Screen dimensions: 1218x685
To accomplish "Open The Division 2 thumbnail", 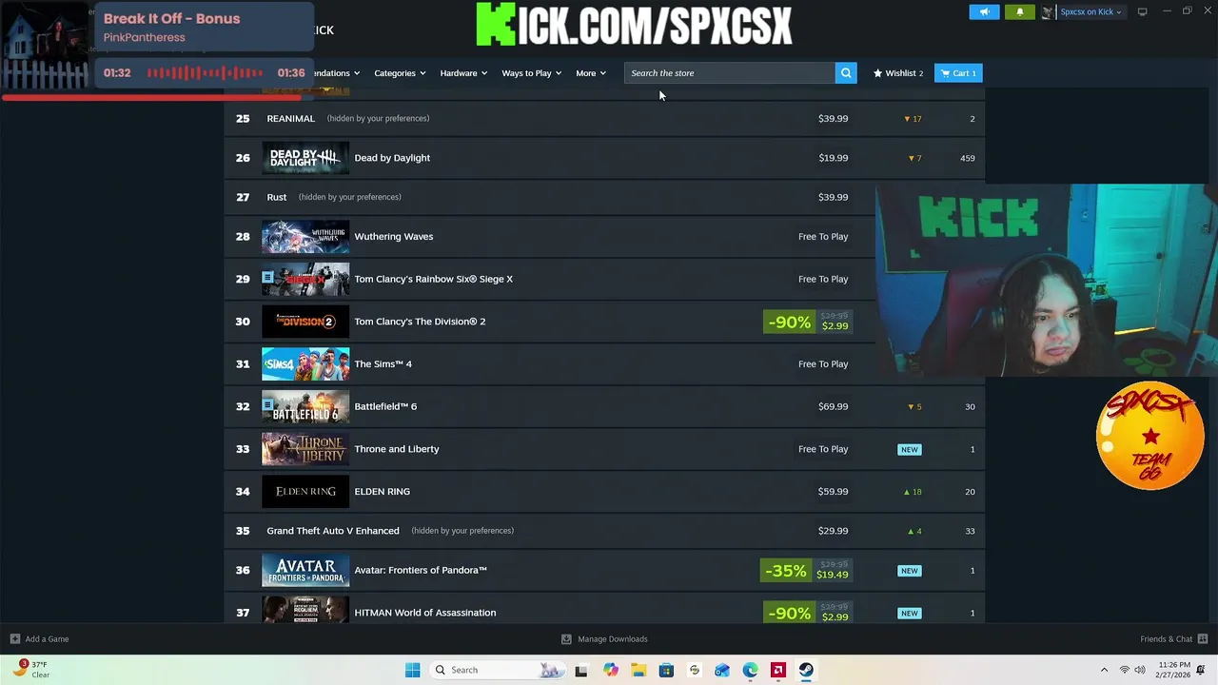I will click(305, 322).
